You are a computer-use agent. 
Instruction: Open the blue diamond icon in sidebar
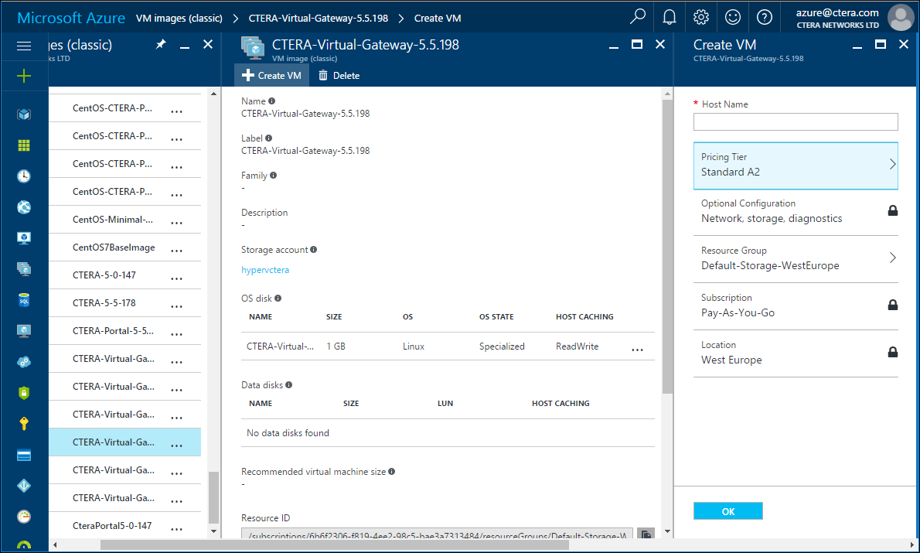(x=24, y=486)
